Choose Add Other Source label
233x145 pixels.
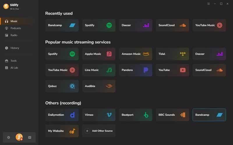(103, 131)
